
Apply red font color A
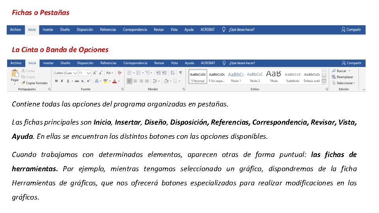(x=114, y=81)
